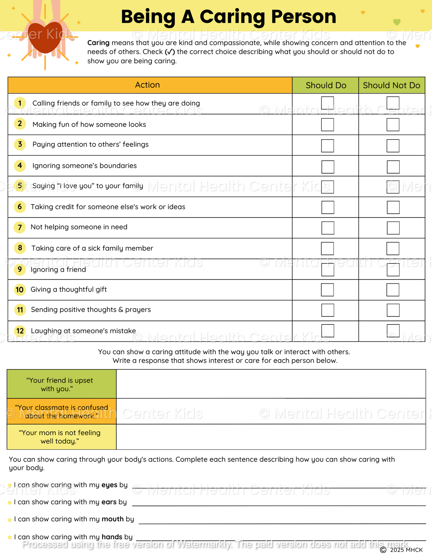Click the number 10 circle badge
The image size is (432, 560).
20,290
